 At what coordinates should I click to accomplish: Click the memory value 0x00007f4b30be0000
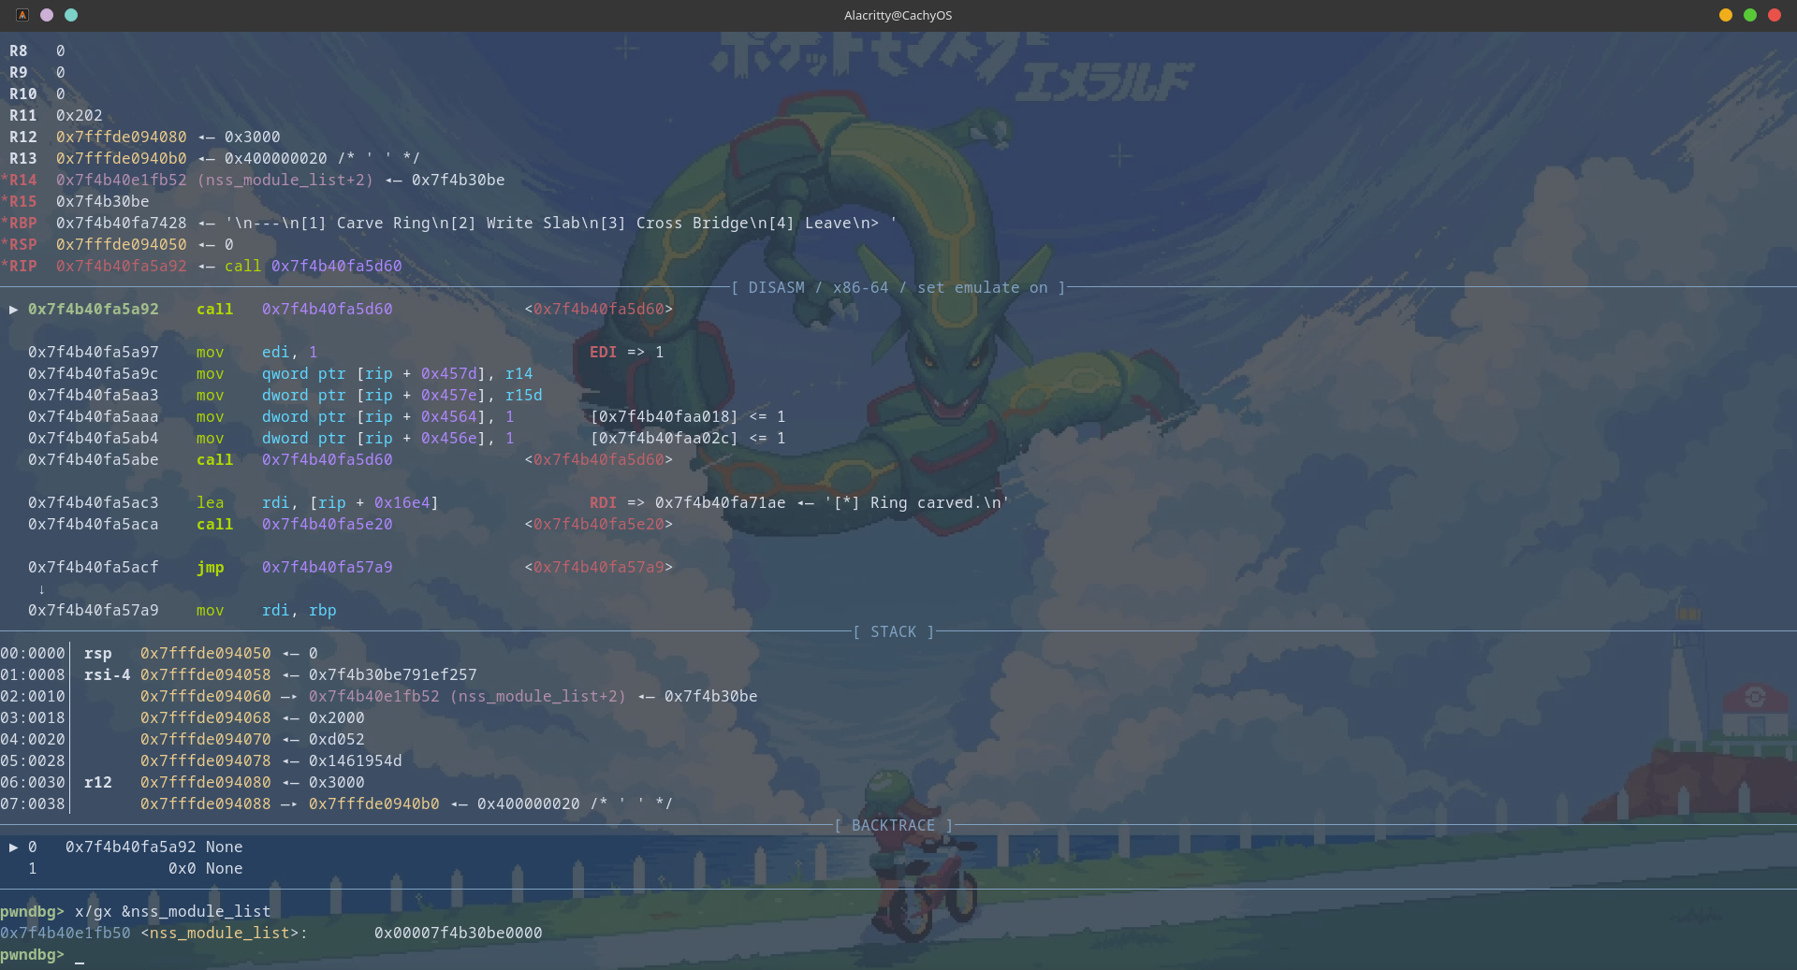coord(459,933)
